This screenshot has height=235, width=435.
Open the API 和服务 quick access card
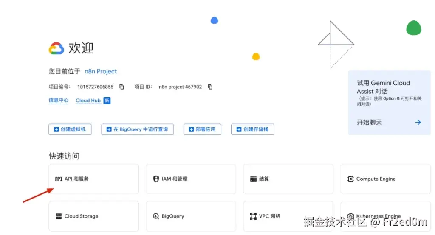pos(94,179)
